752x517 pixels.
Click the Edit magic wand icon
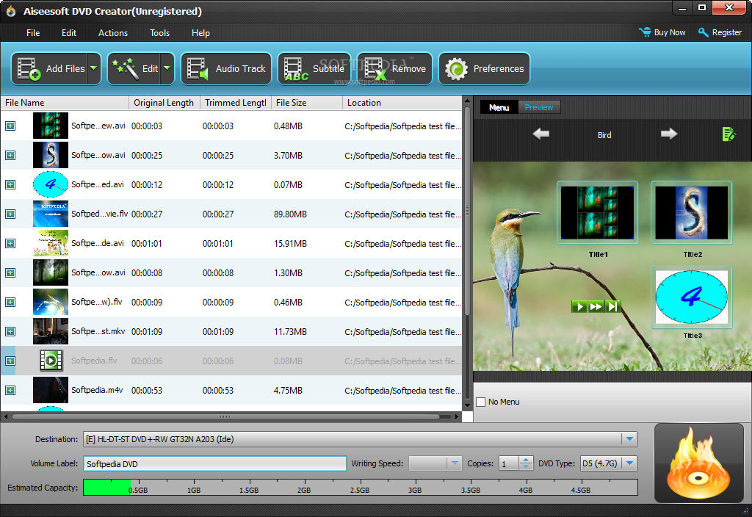tap(125, 68)
